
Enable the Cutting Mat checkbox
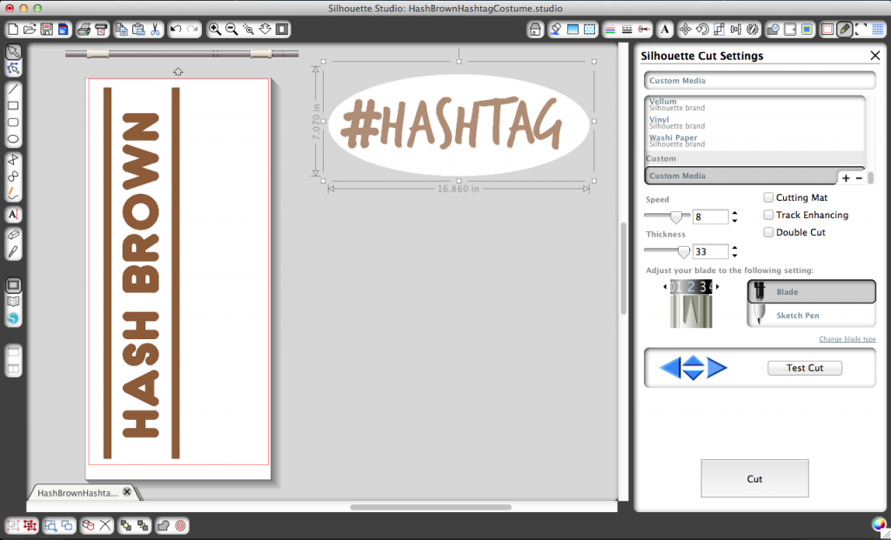pos(768,197)
